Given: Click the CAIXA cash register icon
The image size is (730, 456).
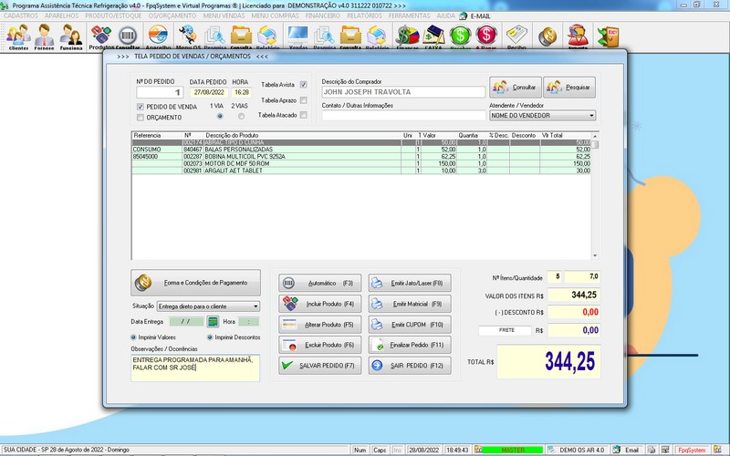Looking at the screenshot, I should click(433, 36).
